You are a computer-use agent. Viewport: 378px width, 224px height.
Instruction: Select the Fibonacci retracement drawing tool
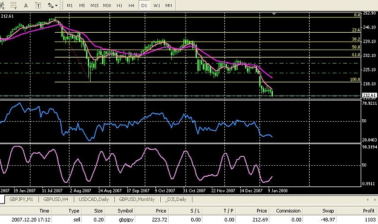click(x=13, y=5)
